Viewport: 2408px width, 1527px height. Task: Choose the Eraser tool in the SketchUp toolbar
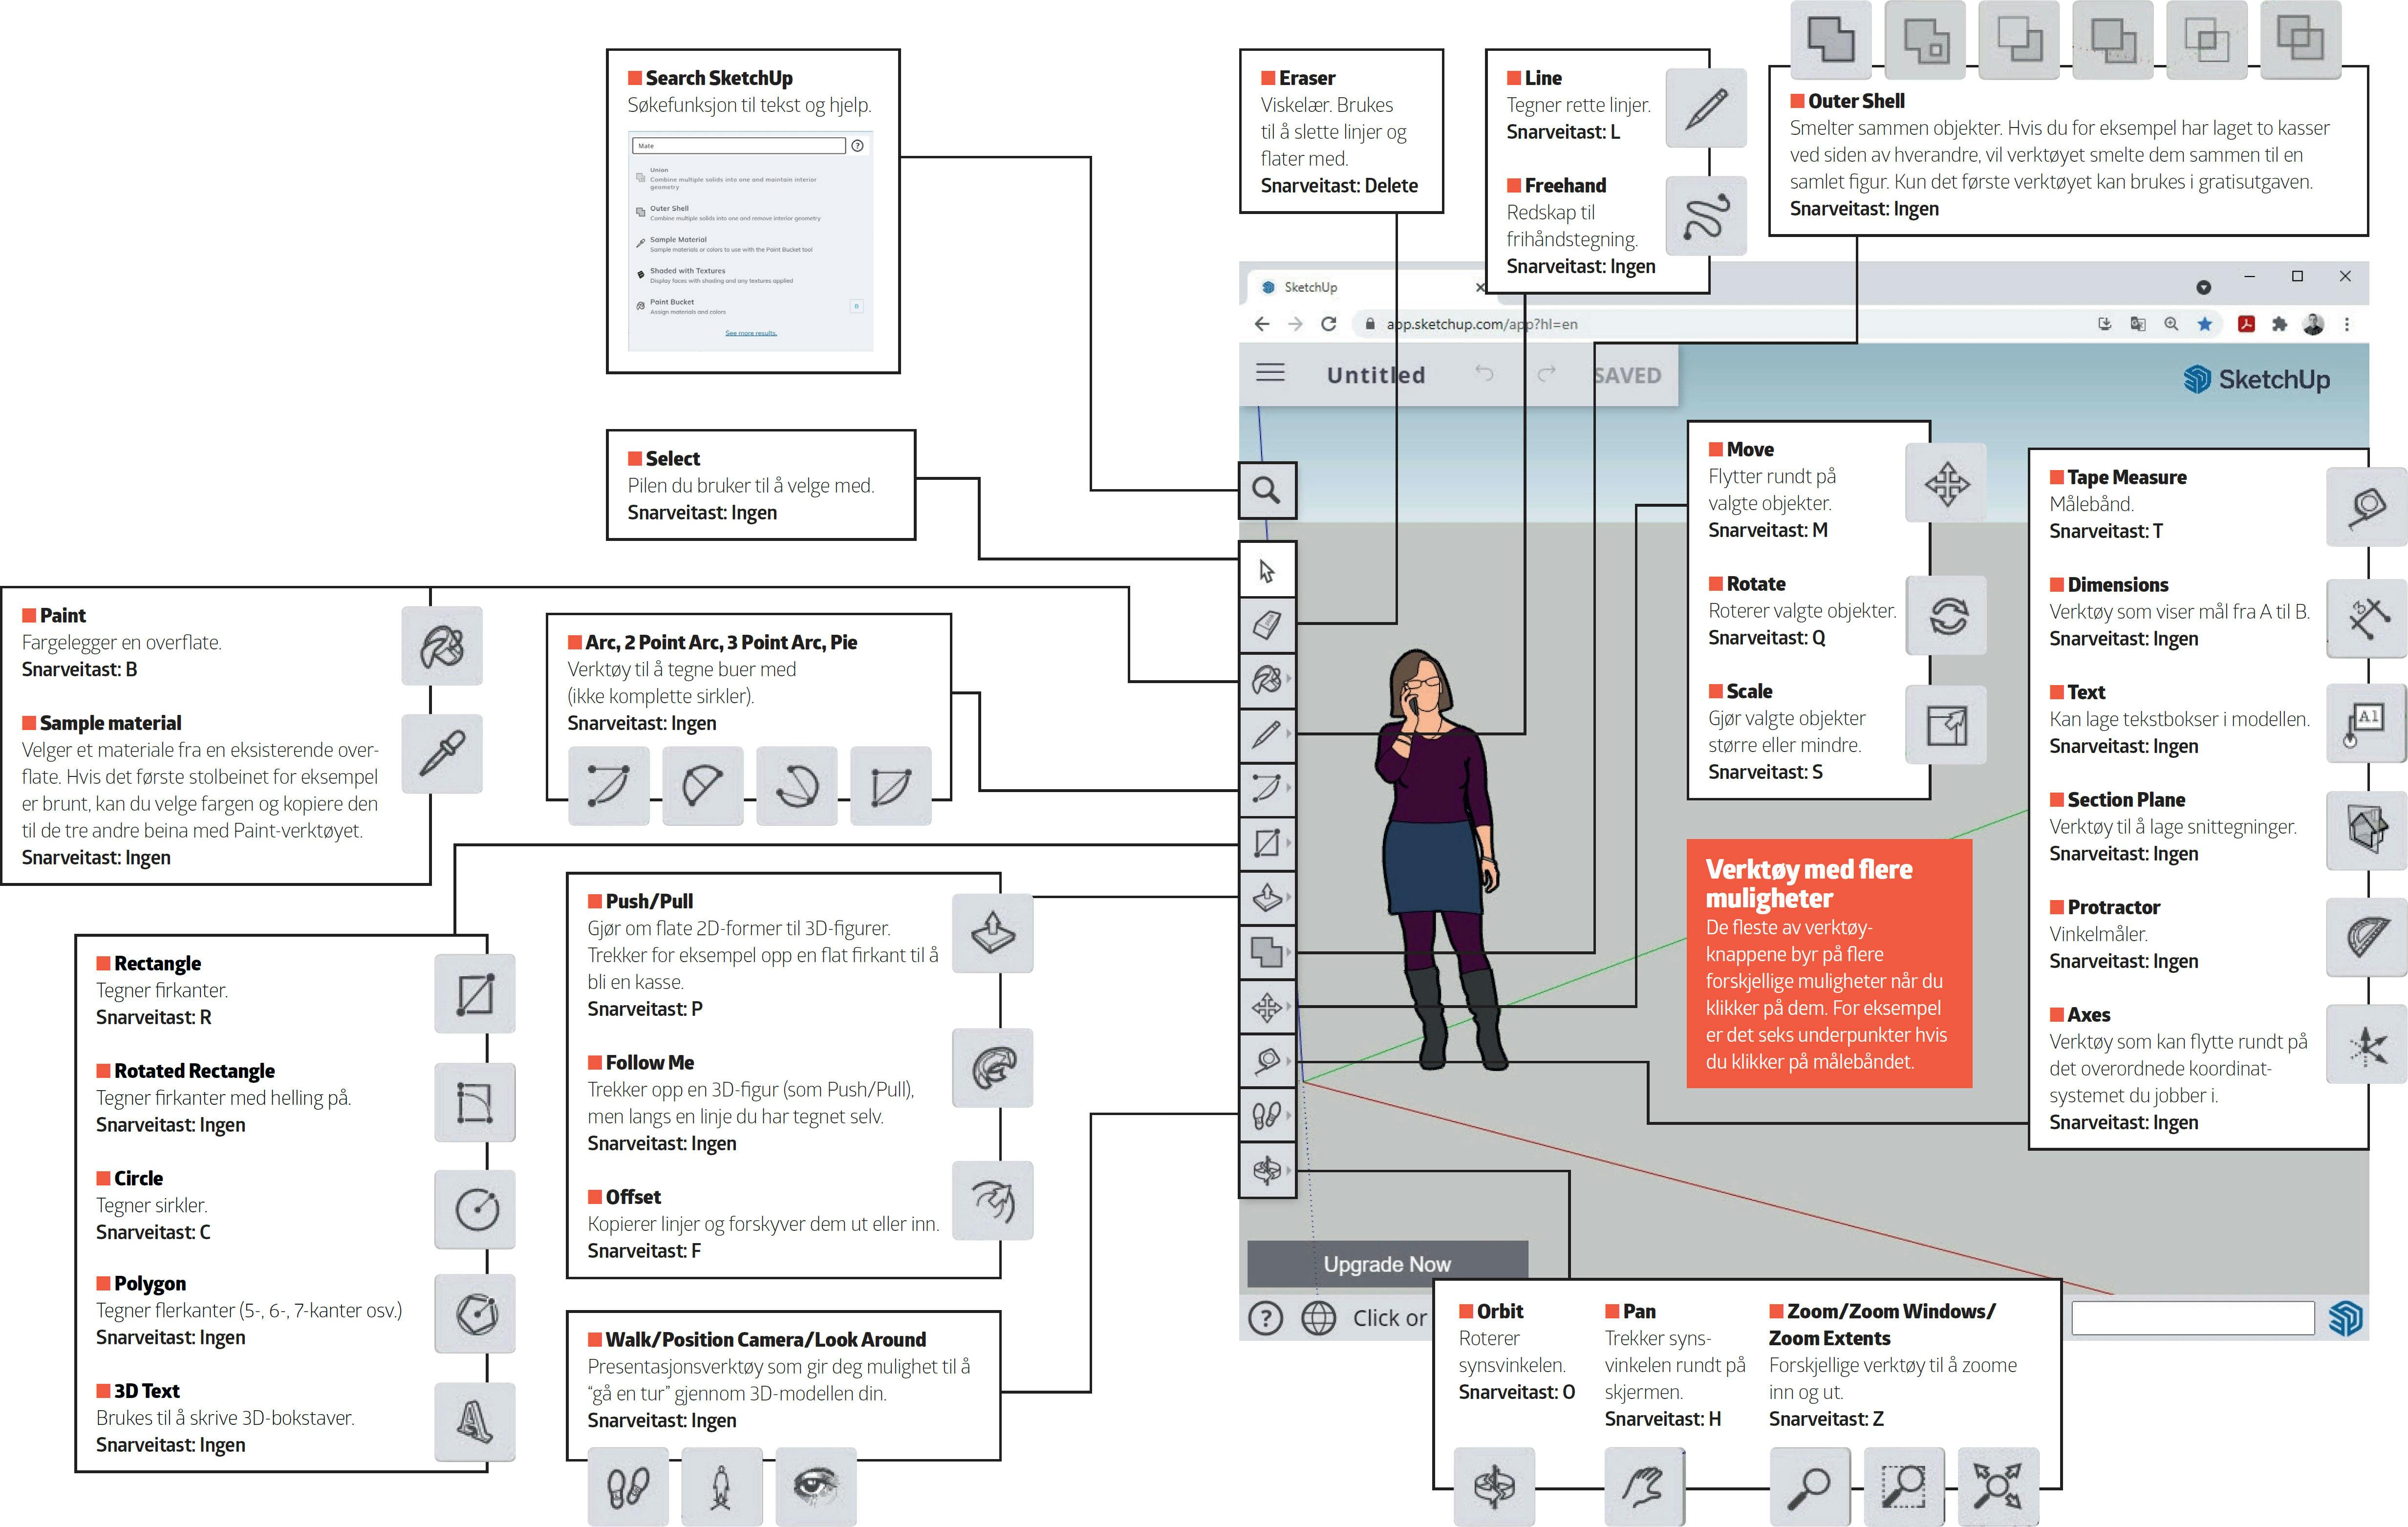coord(1267,625)
